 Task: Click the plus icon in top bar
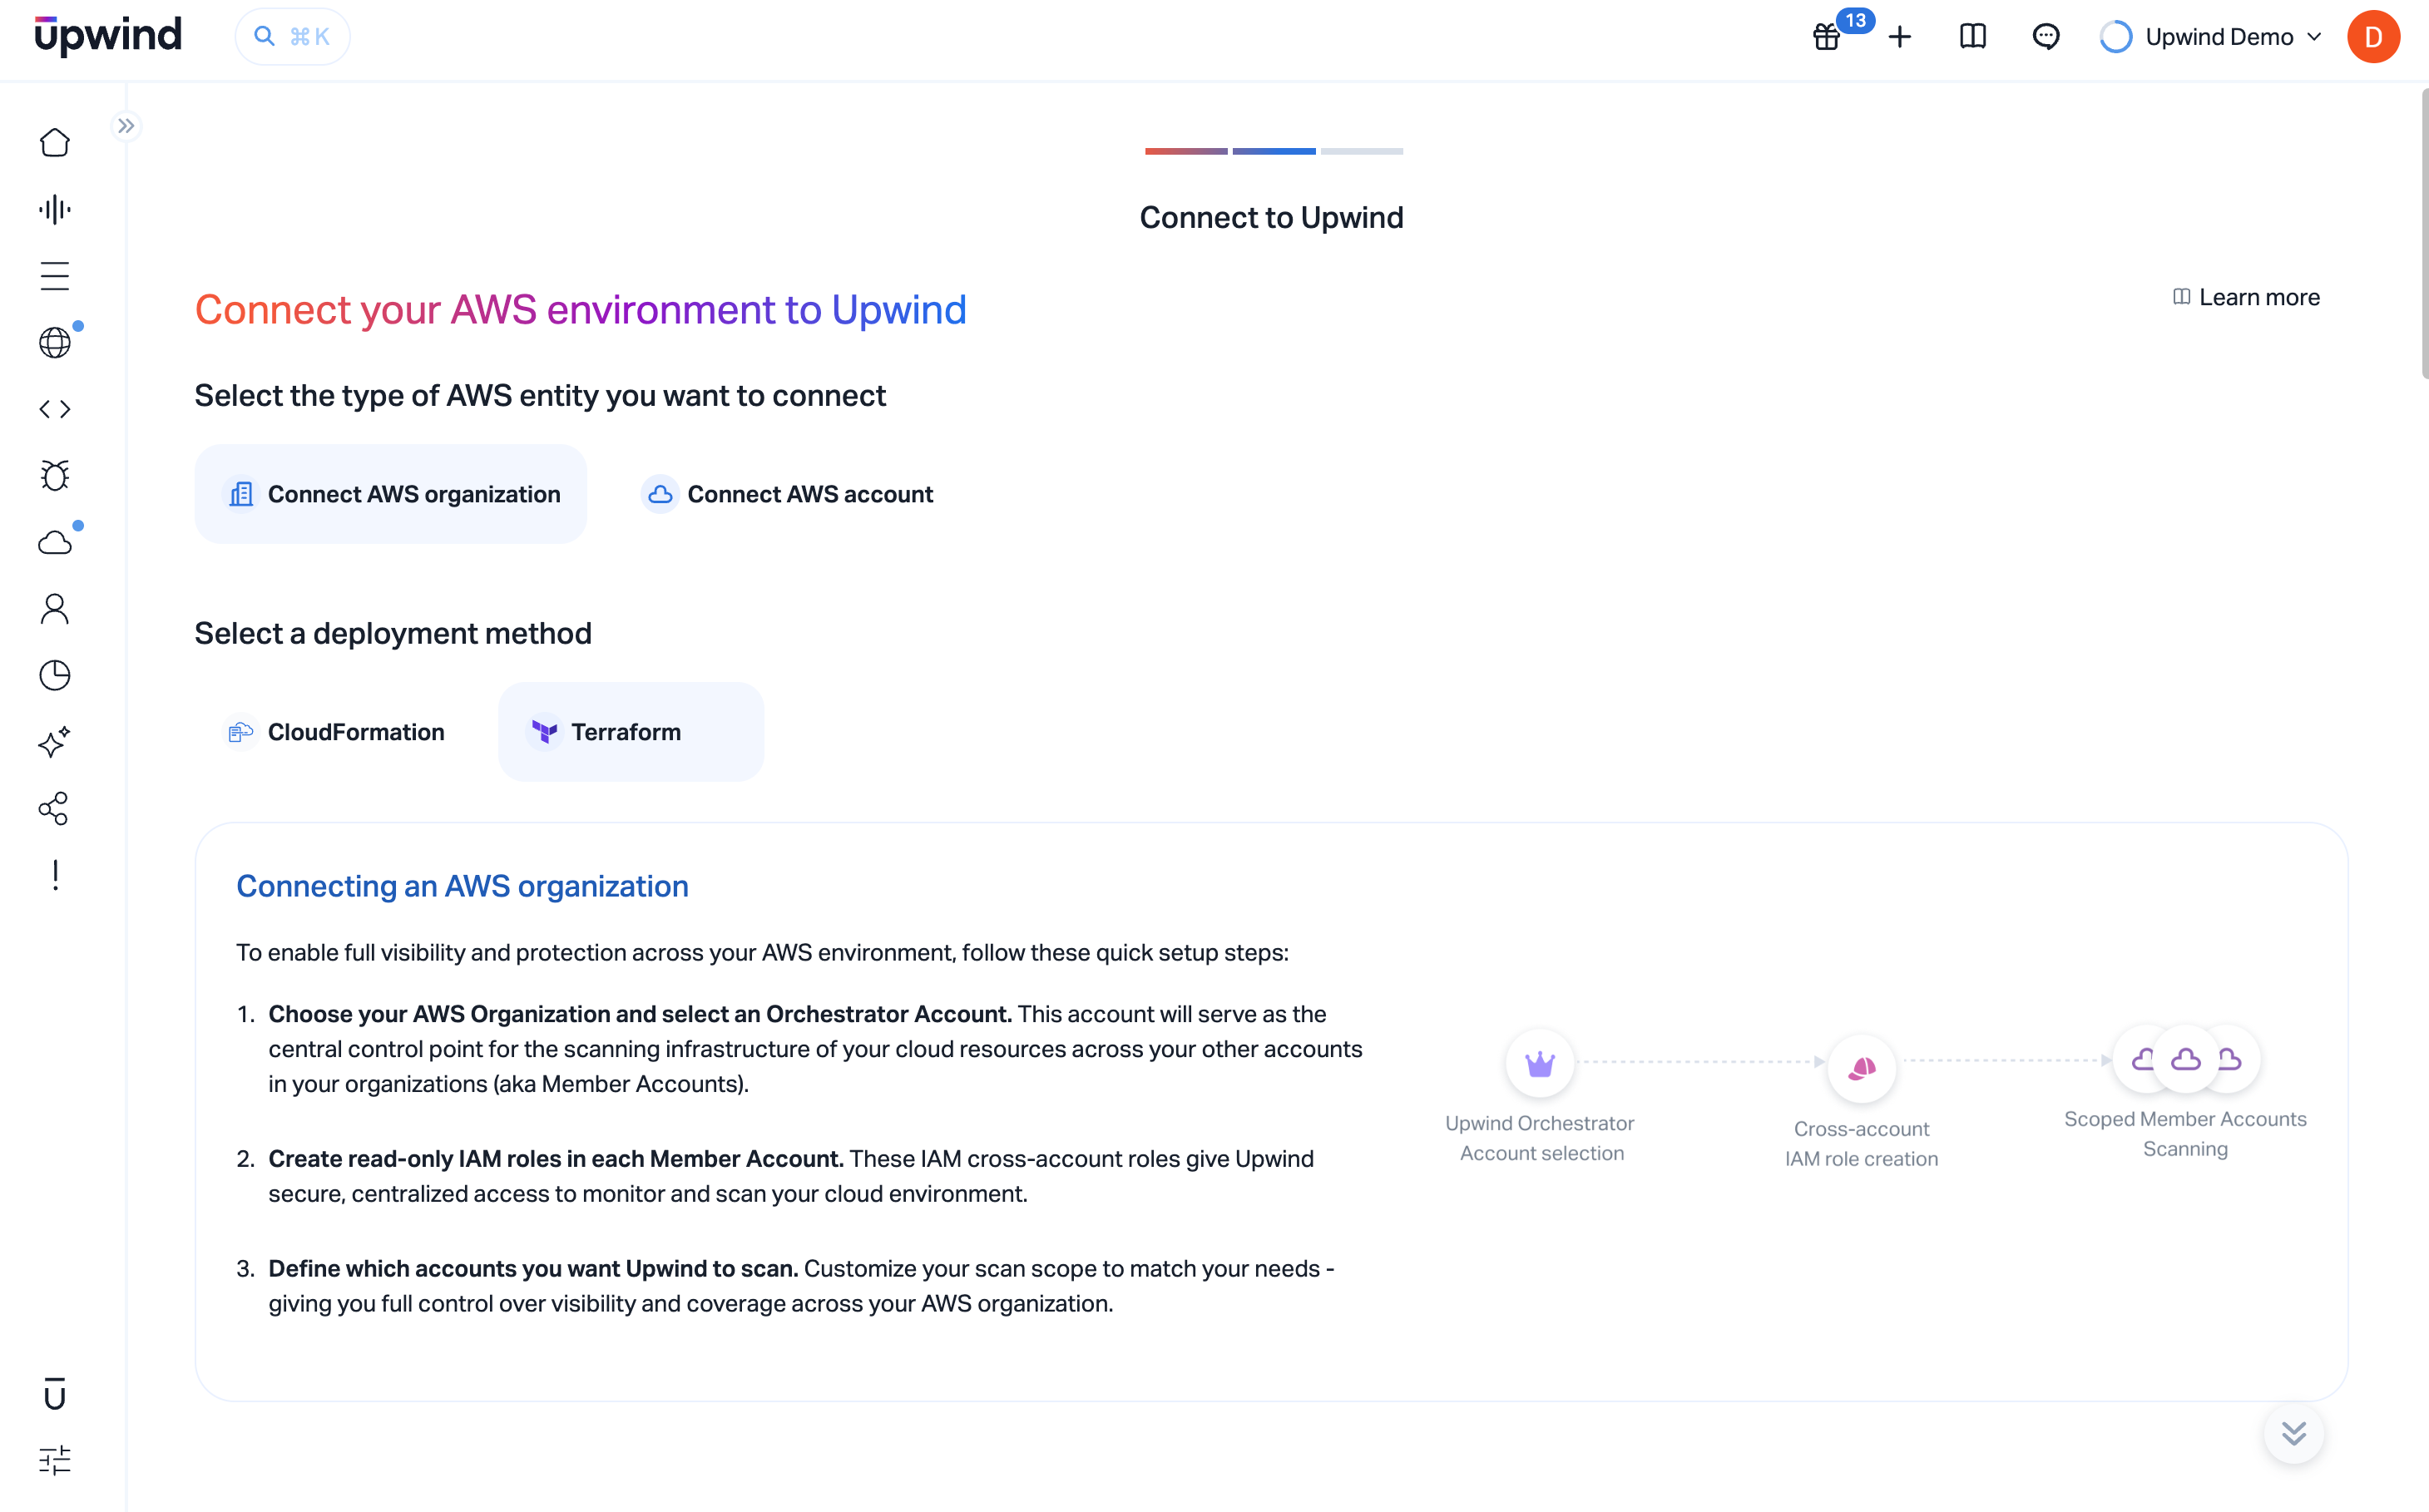pyautogui.click(x=1899, y=37)
